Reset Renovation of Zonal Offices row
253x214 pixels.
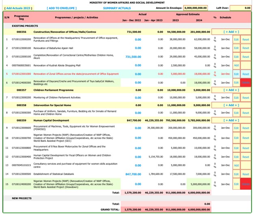(x=246, y=74)
